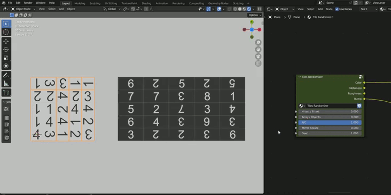The image size is (391, 195).
Task: Adjust the Seed value field
Action: 330,133
